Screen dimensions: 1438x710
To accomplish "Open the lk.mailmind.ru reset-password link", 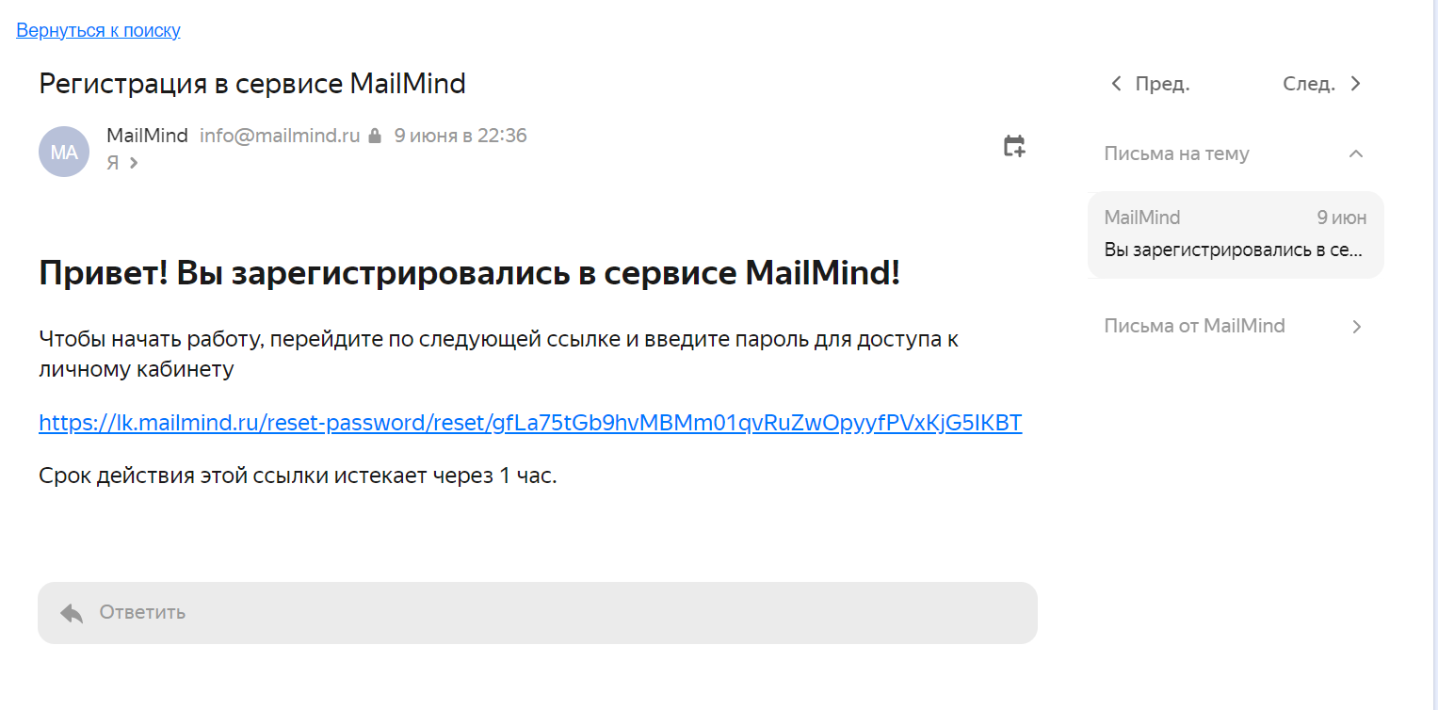I will pyautogui.click(x=530, y=423).
